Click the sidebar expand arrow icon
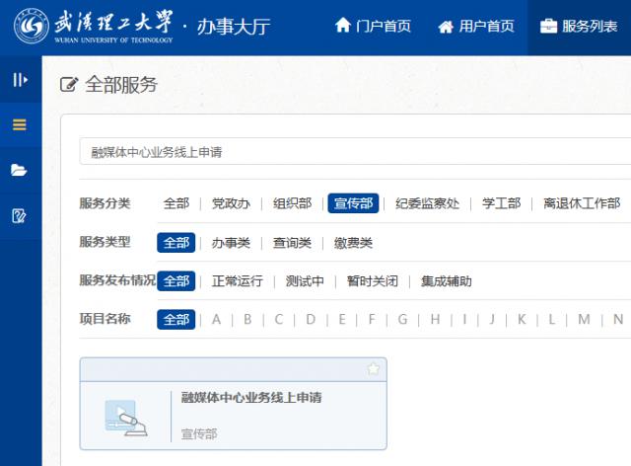The width and height of the screenshot is (631, 466). 20,80
